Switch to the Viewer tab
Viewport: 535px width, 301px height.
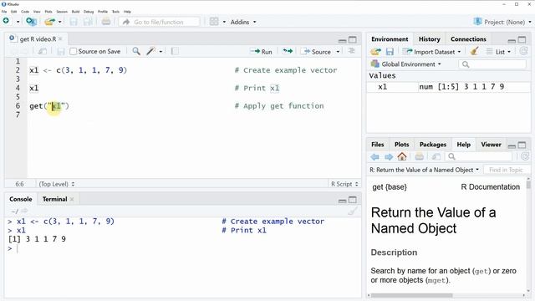[491, 145]
